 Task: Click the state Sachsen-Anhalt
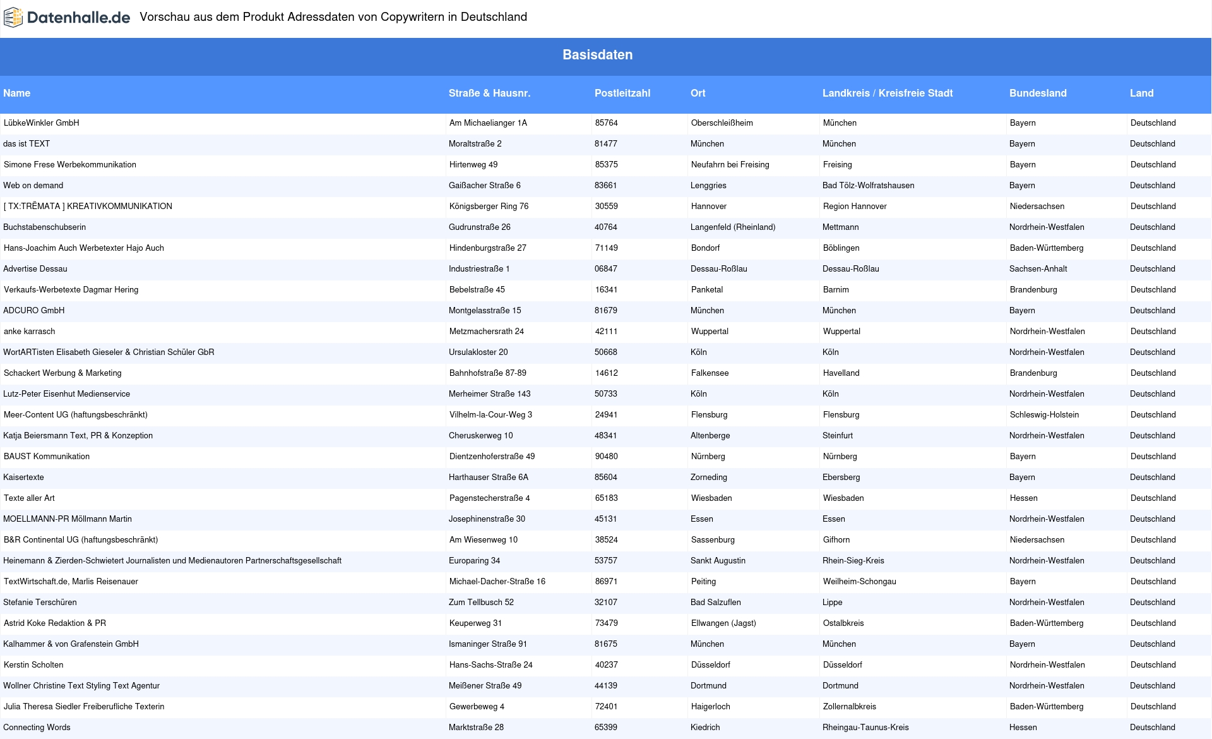pos(1038,269)
